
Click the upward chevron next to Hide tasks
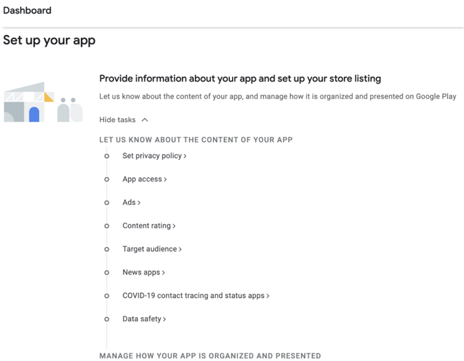click(x=145, y=120)
